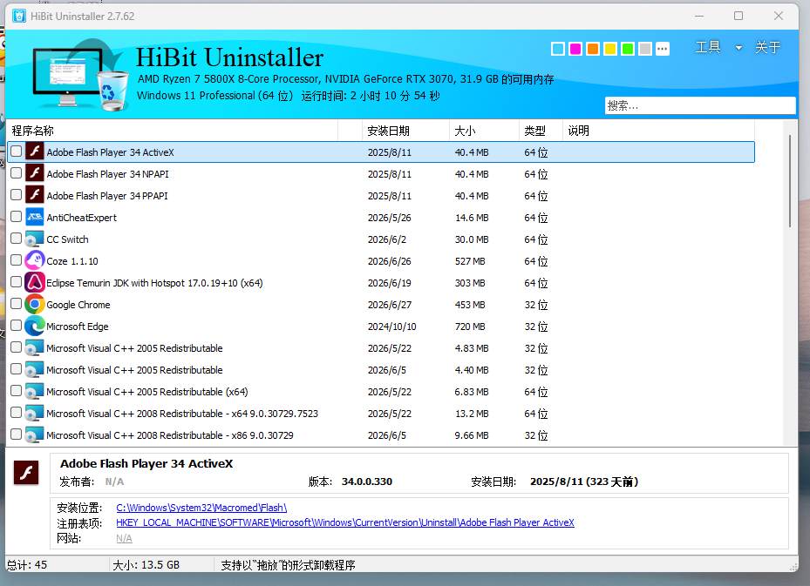This screenshot has width=810, height=586.
Task: Click the Coze 1.1.10 icon
Action: click(35, 260)
